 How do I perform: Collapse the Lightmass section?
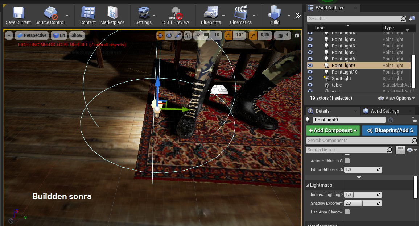click(308, 185)
